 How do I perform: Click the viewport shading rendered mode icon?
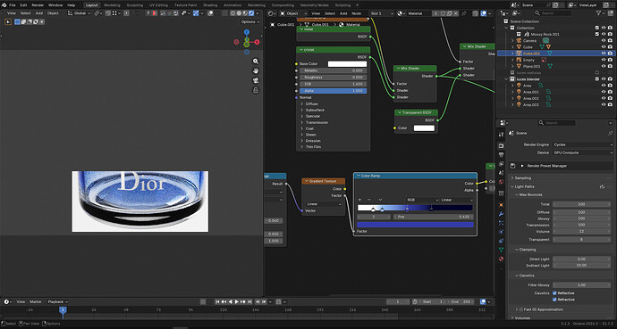click(251, 13)
